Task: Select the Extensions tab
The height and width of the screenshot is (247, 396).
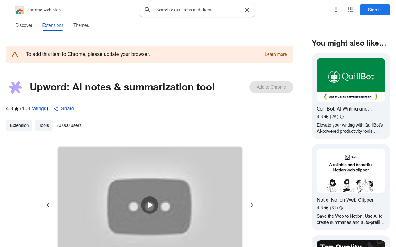Action: pyautogui.click(x=53, y=25)
